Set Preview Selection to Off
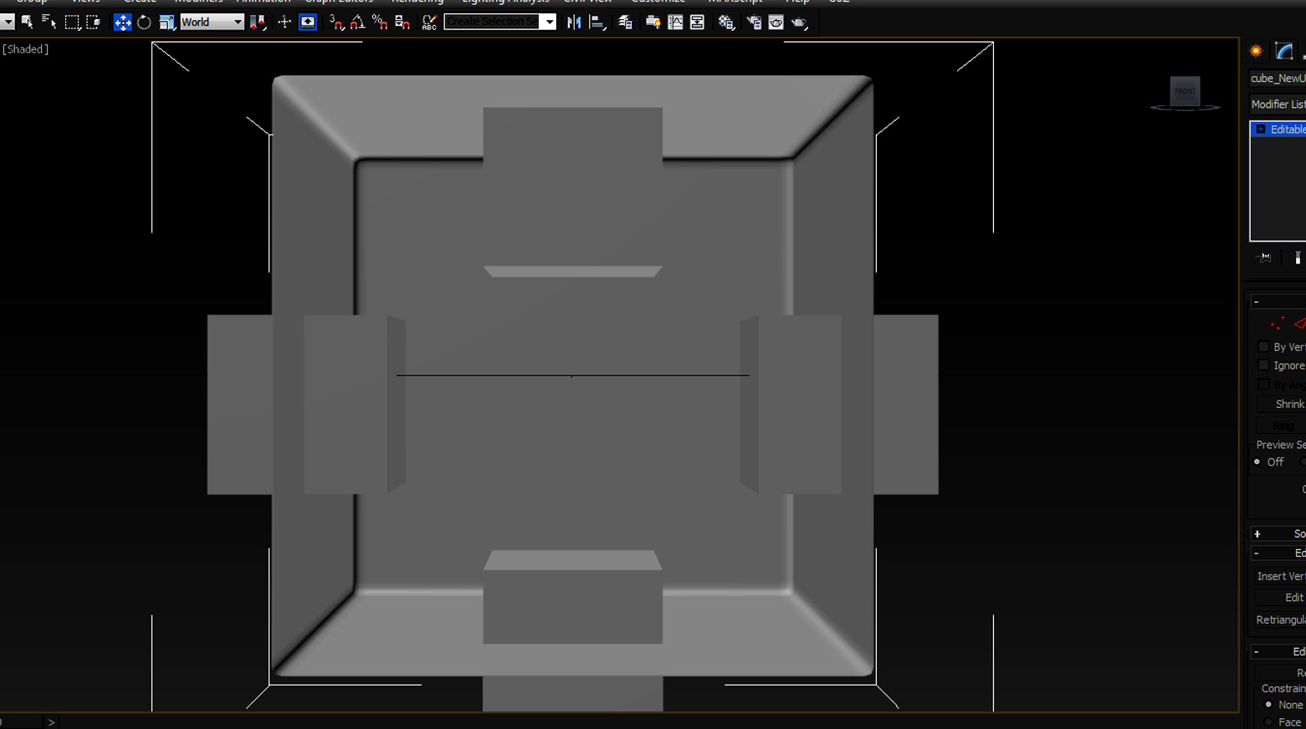This screenshot has height=729, width=1306. point(1256,461)
